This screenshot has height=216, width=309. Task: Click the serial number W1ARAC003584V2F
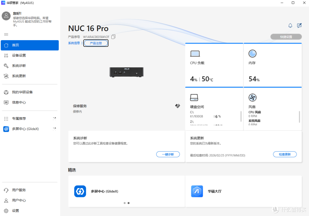coord(96,37)
